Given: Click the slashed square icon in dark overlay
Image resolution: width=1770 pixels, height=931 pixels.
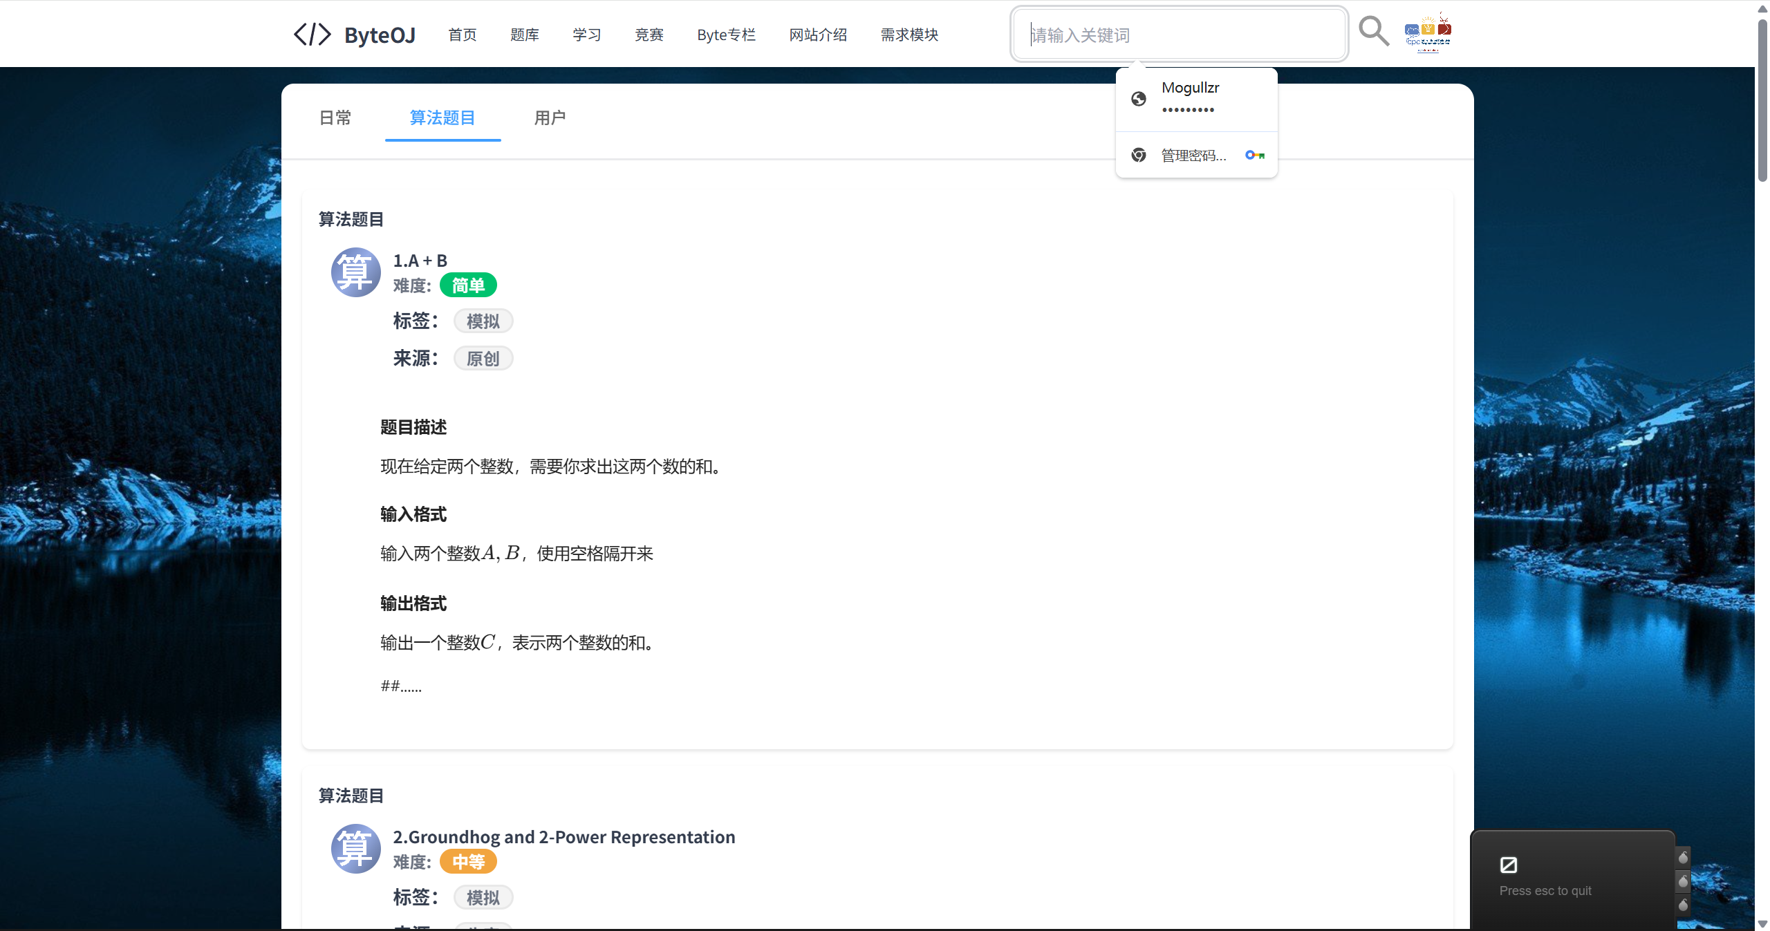Looking at the screenshot, I should [x=1508, y=865].
